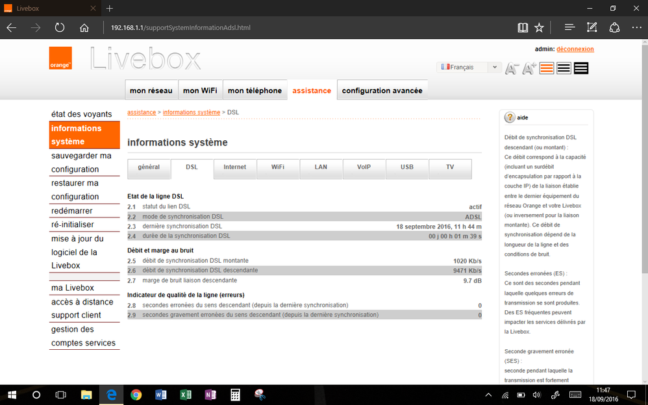Select the DSL sub-tab
This screenshot has width=648, height=405.
192,168
